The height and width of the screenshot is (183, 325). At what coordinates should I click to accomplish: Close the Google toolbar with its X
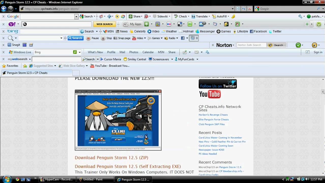(3, 16)
